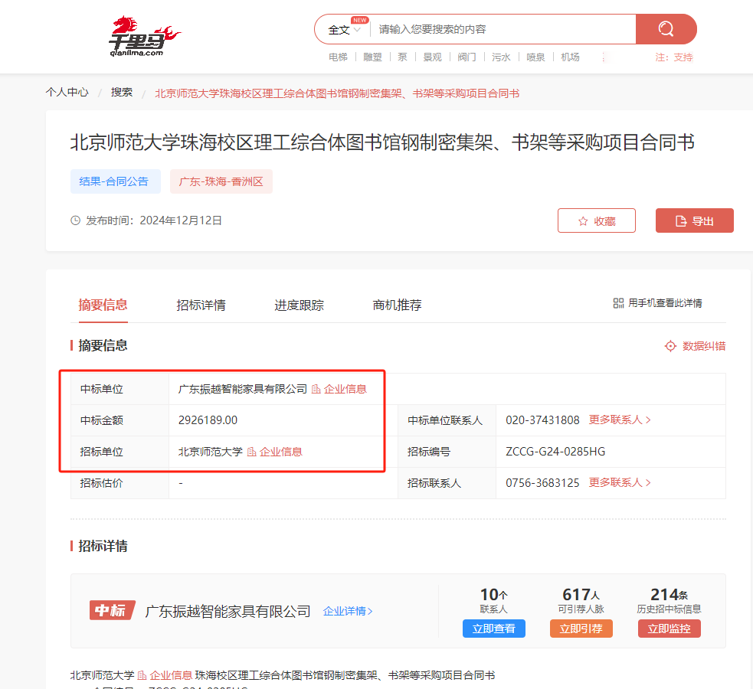This screenshot has width=753, height=689.
Task: Open 企业信息 link in bottom paragraph
Action: click(x=165, y=675)
